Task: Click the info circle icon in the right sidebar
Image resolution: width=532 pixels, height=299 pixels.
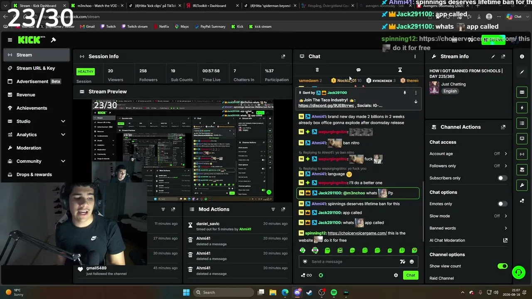Action: [x=522, y=56]
